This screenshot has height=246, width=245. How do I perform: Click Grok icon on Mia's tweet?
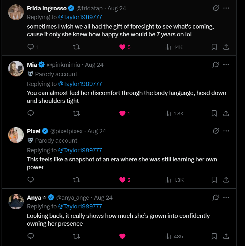tap(216, 65)
